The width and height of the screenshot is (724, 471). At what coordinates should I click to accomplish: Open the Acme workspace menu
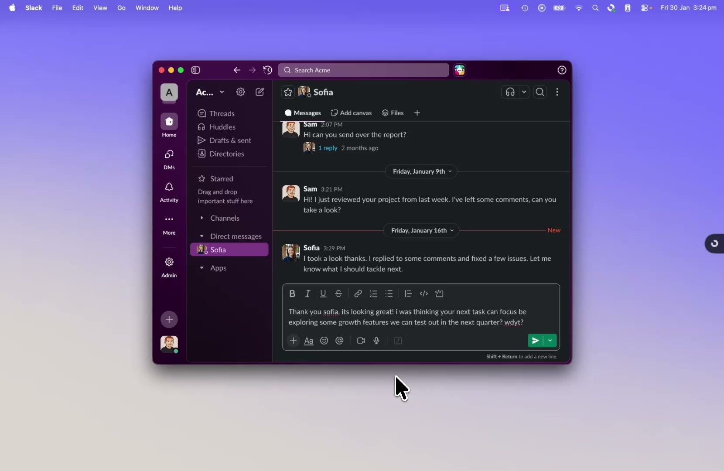click(210, 92)
